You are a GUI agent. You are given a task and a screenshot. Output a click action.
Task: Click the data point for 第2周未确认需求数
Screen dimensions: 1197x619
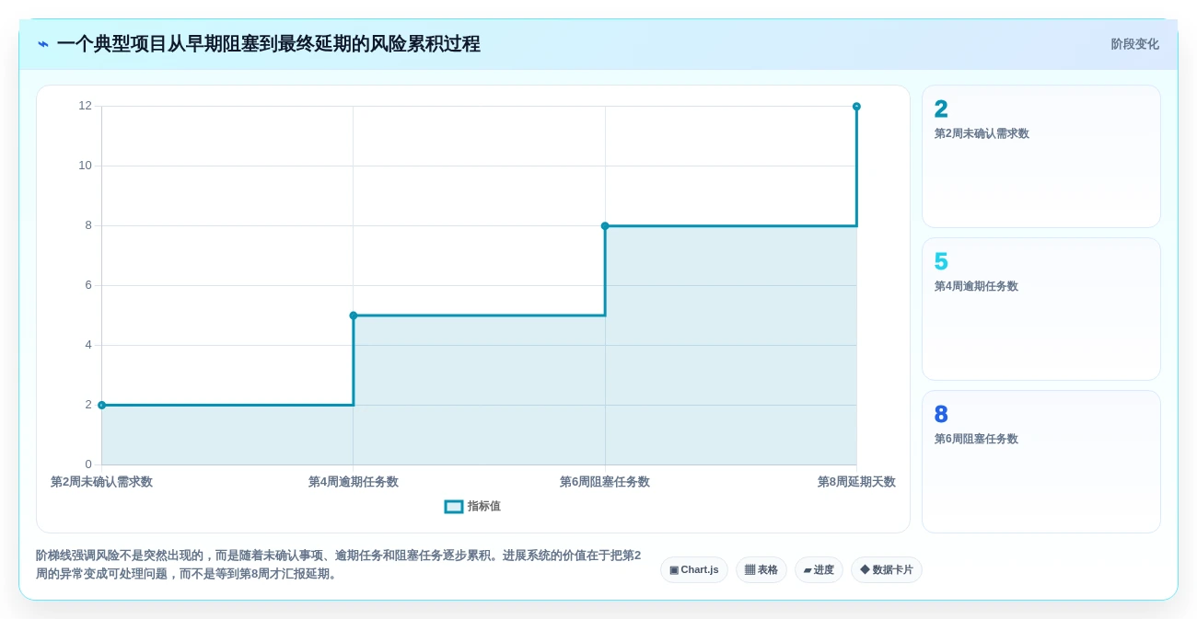(x=102, y=406)
